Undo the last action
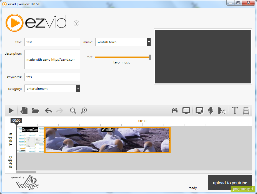Image resolution: width=257 pixels, height=194 pixels. (x=48, y=111)
